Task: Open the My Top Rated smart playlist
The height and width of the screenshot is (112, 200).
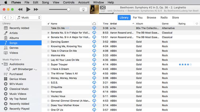Action: pos(21,99)
